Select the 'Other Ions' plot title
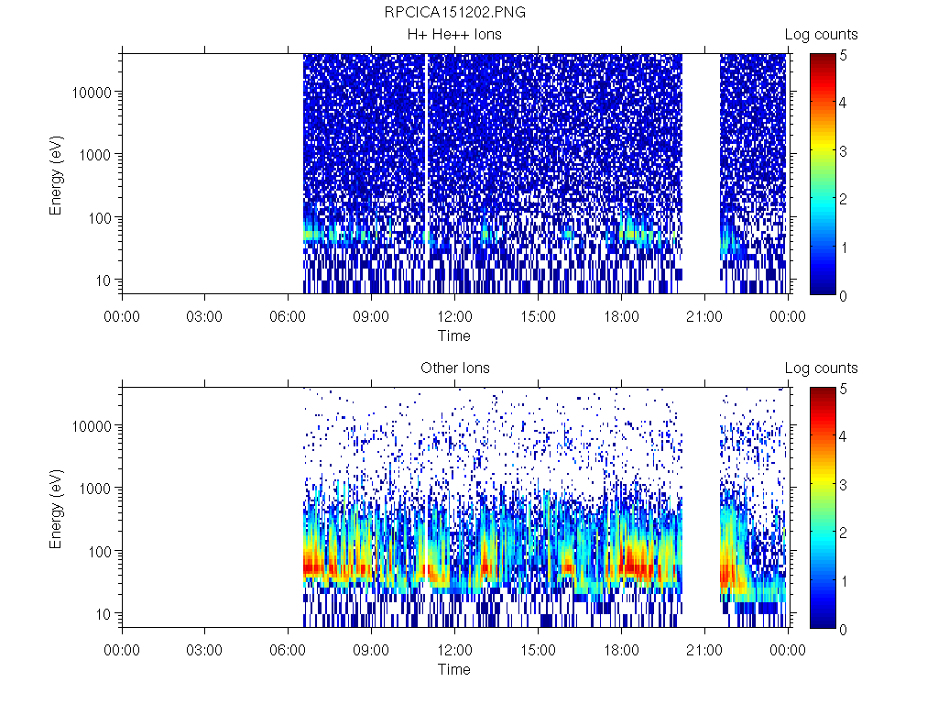938x704 pixels. click(455, 368)
